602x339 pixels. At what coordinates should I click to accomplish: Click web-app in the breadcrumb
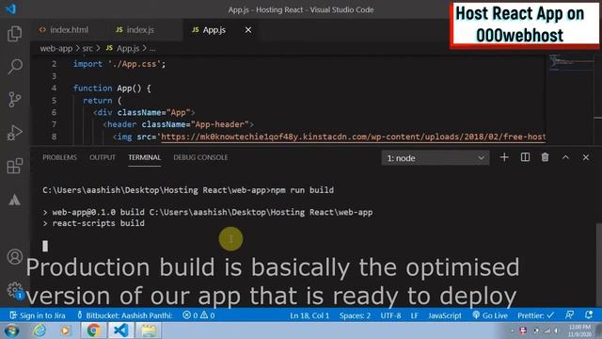[56, 48]
